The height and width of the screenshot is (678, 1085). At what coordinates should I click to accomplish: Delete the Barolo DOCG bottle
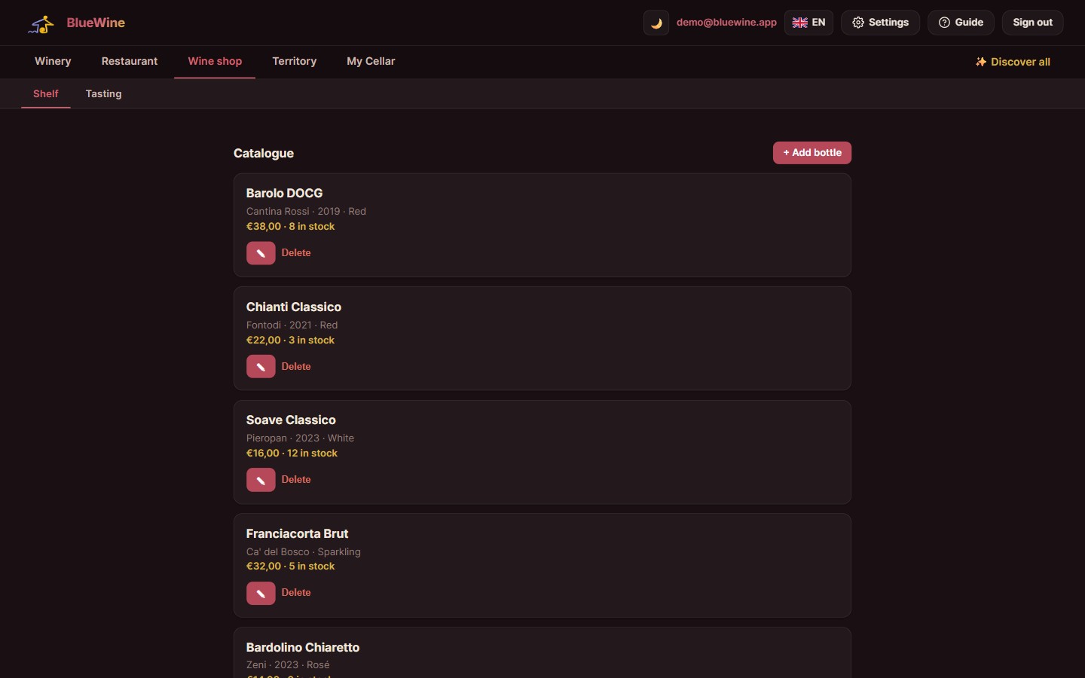(x=296, y=253)
